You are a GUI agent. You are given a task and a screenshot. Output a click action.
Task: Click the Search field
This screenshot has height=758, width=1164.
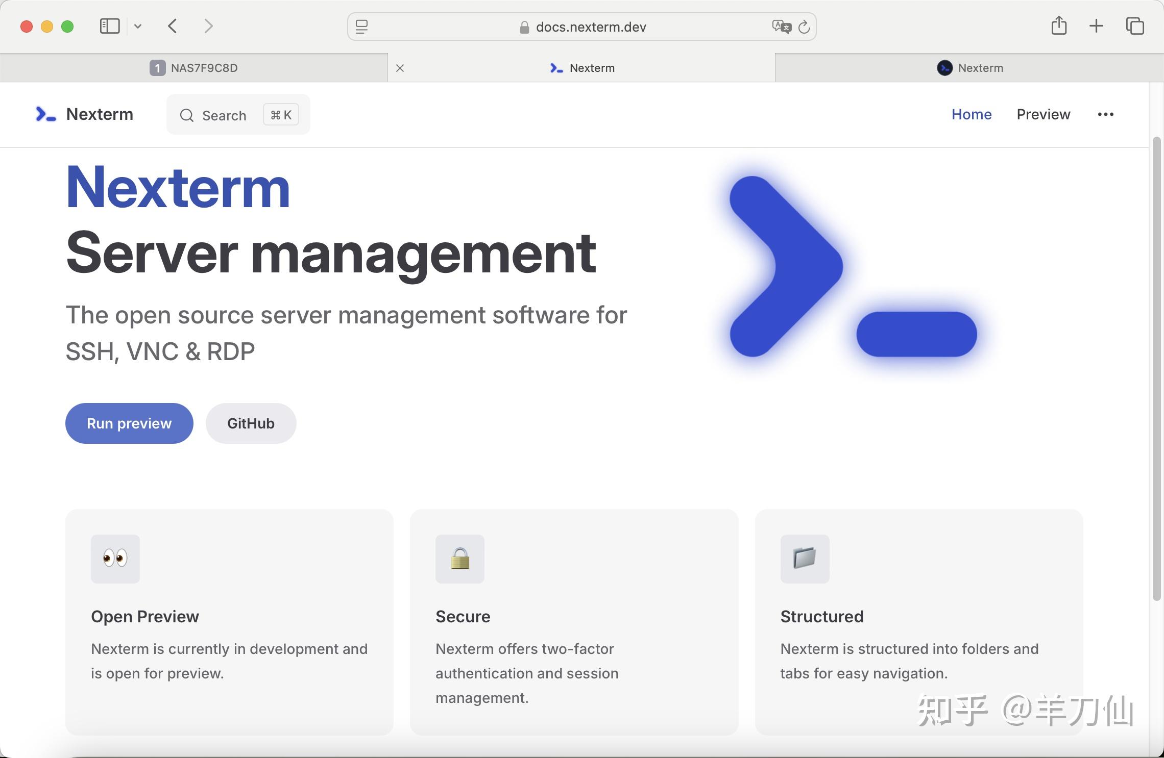[225, 115]
